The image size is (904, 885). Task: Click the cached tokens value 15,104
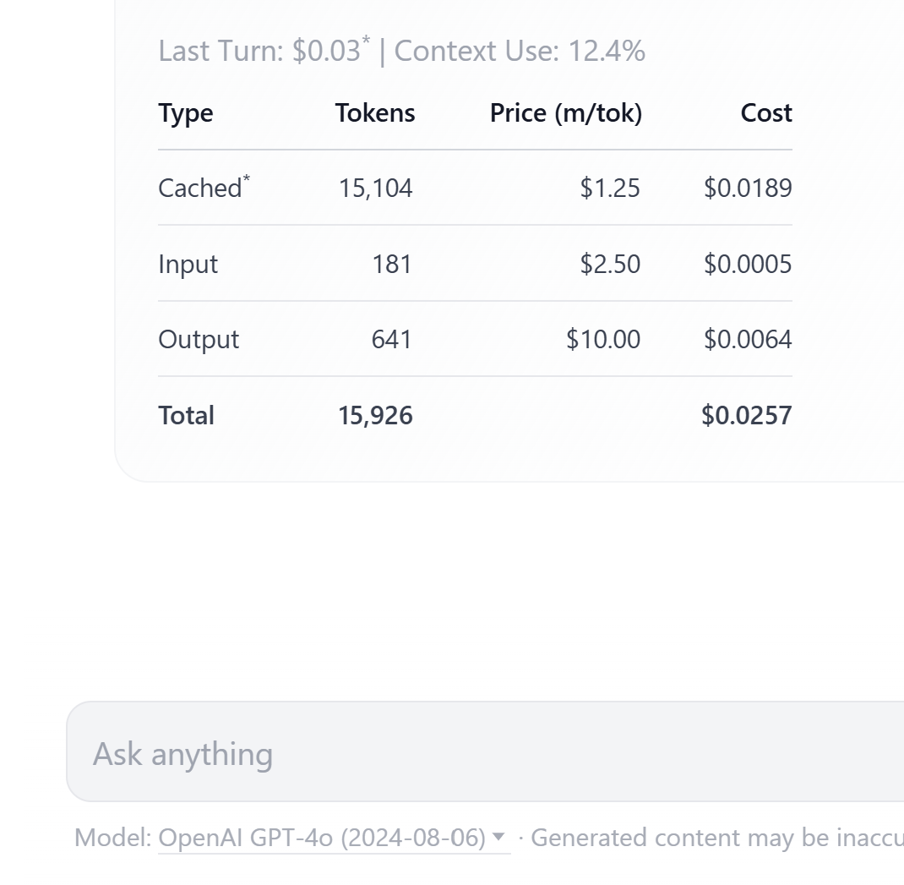375,188
